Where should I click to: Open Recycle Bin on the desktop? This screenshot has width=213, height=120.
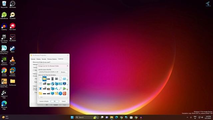(x=4, y=4)
